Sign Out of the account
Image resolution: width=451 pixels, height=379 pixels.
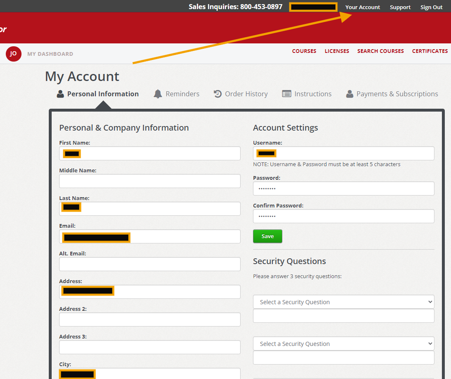pos(431,7)
